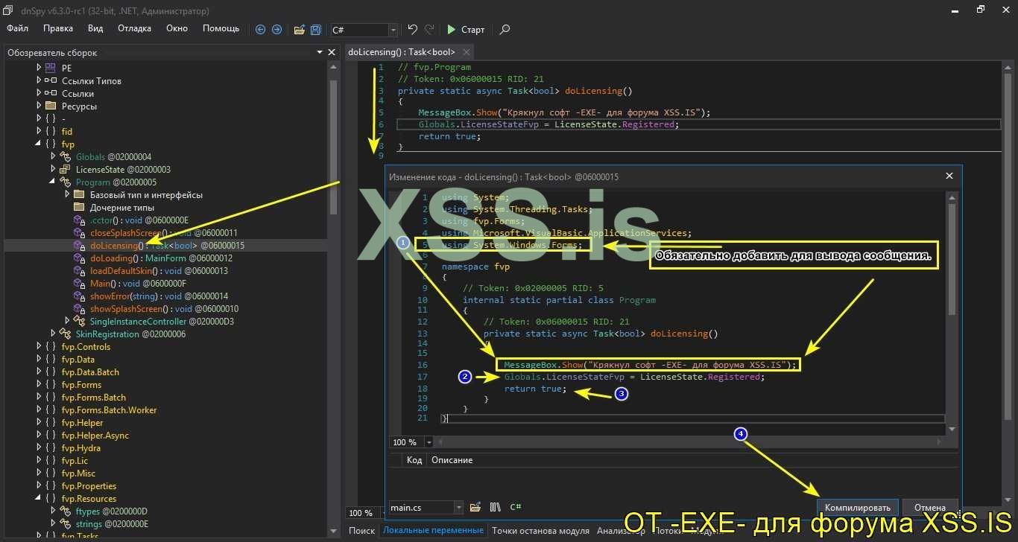
Task: Close the Изменение кода dialog
Action: point(949,176)
